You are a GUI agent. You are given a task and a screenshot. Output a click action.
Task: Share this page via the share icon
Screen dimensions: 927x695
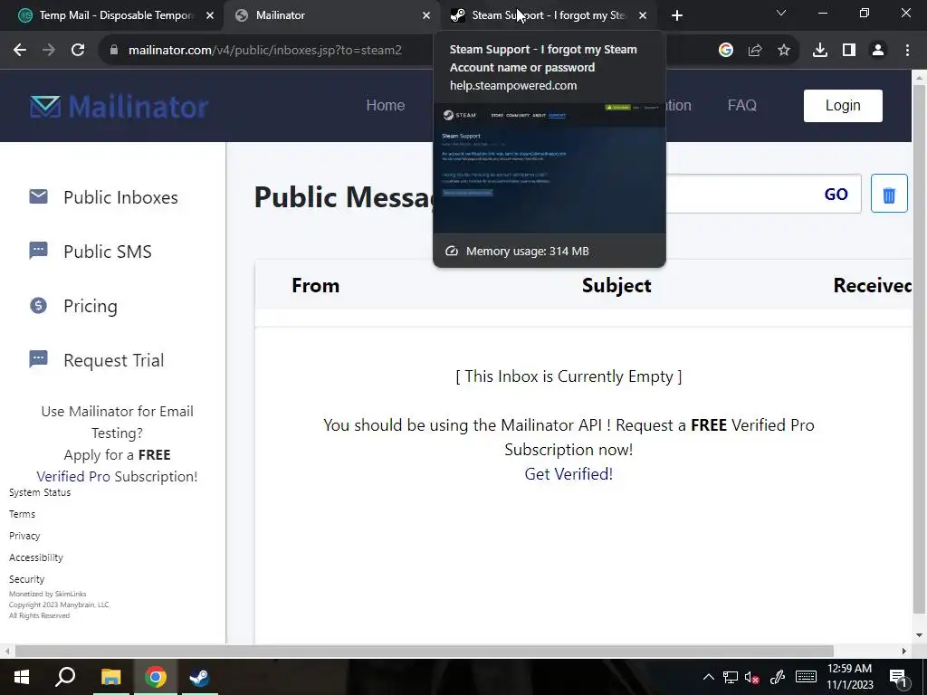point(755,51)
